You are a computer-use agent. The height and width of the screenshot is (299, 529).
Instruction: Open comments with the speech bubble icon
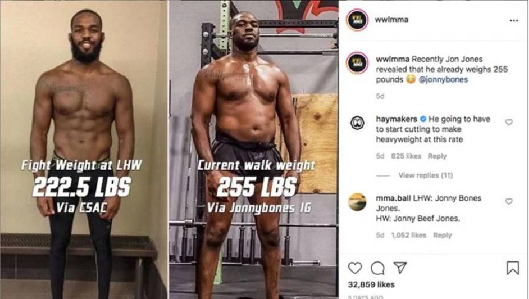click(x=377, y=268)
